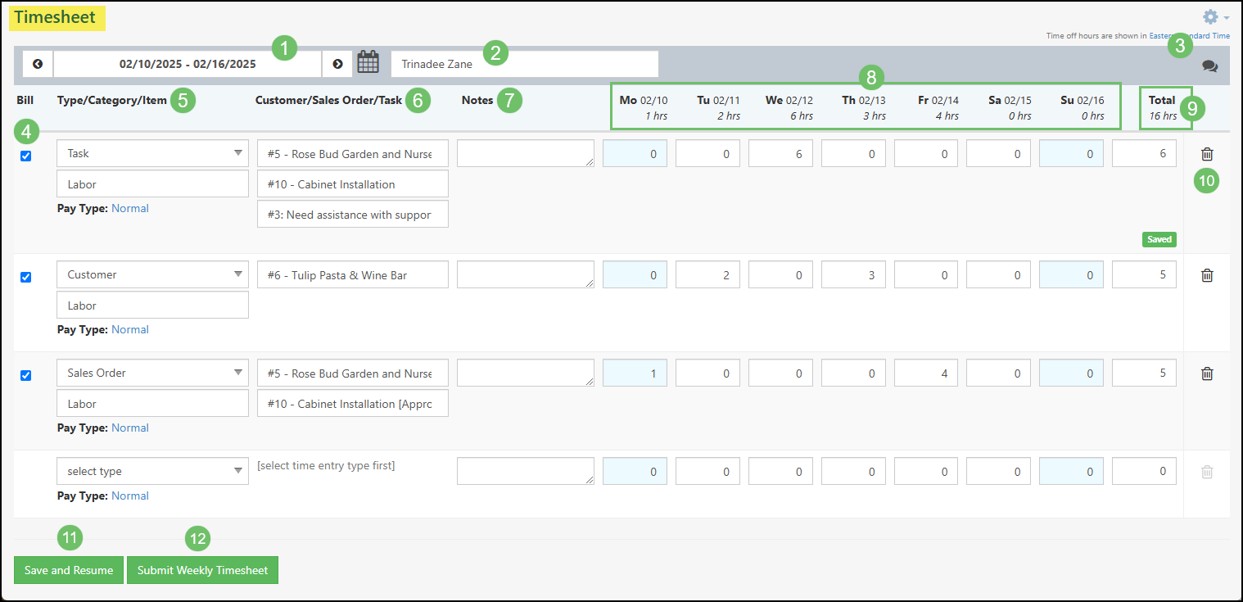Click Task row total field showing 6
The width and height of the screenshot is (1243, 602).
pos(1144,153)
